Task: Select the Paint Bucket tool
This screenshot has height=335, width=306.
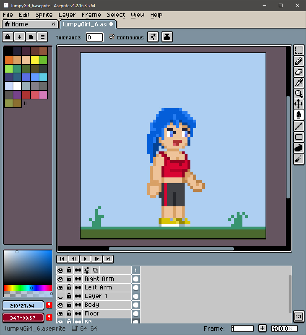Action: click(298, 115)
